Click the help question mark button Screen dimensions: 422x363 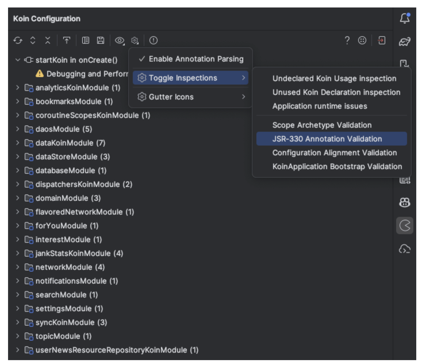(x=347, y=41)
